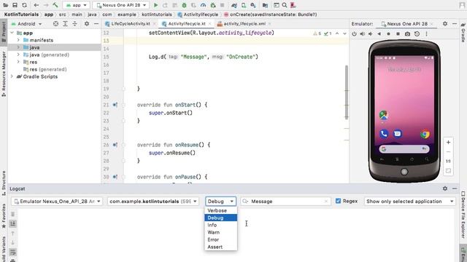Open the Device File Explorer side tab
The image size is (467, 262).
click(x=463, y=215)
